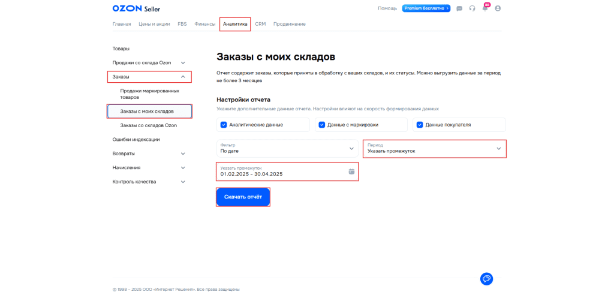Viewport: 614px width, 301px height.
Task: Click the Скачать отчёт button
Action: coord(243,197)
